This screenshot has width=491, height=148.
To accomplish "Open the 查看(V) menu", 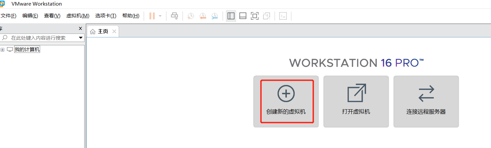I will [52, 16].
